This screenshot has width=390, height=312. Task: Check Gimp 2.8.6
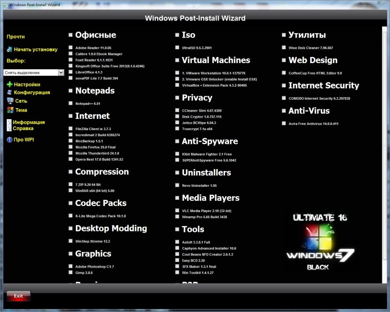pyautogui.click(x=71, y=272)
